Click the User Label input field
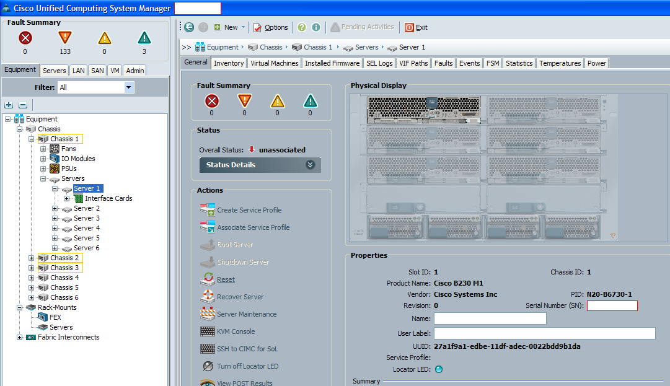This screenshot has width=670, height=386. pos(544,333)
